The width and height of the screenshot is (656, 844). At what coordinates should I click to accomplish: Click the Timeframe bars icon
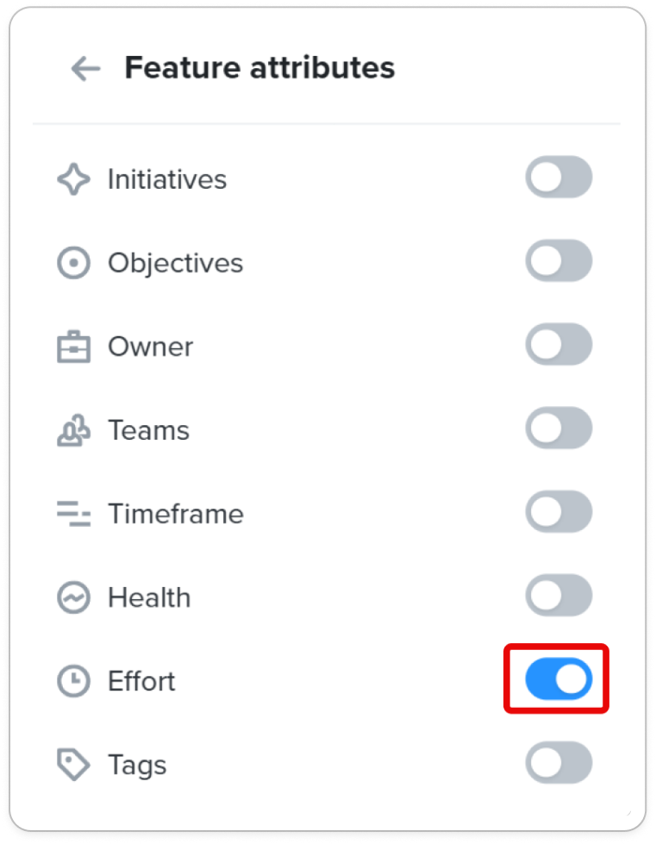point(74,514)
